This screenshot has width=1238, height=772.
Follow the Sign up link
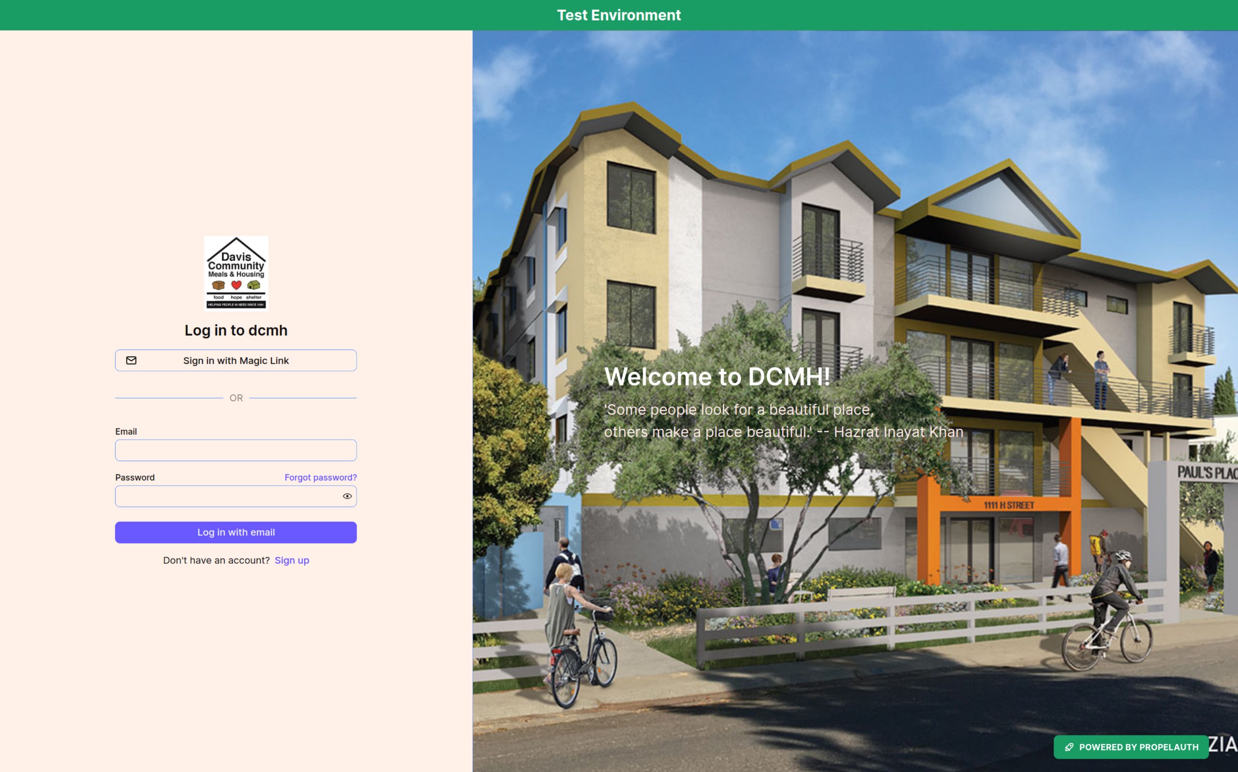[292, 560]
